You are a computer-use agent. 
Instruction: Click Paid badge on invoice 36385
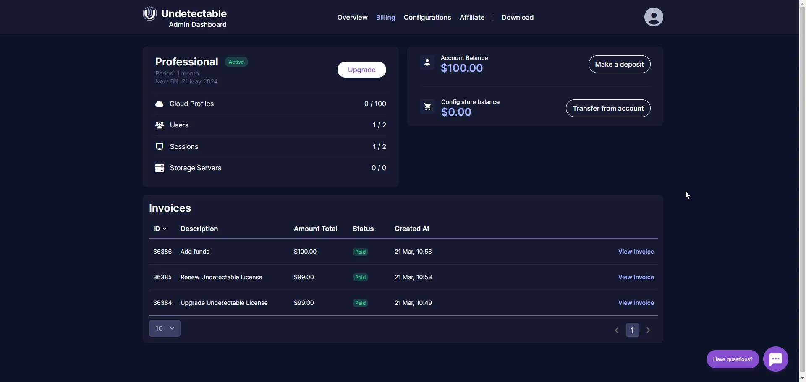tap(361, 278)
